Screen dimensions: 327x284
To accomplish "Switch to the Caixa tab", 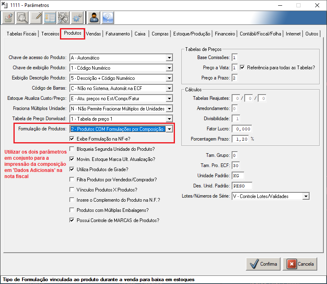I will point(140,34).
